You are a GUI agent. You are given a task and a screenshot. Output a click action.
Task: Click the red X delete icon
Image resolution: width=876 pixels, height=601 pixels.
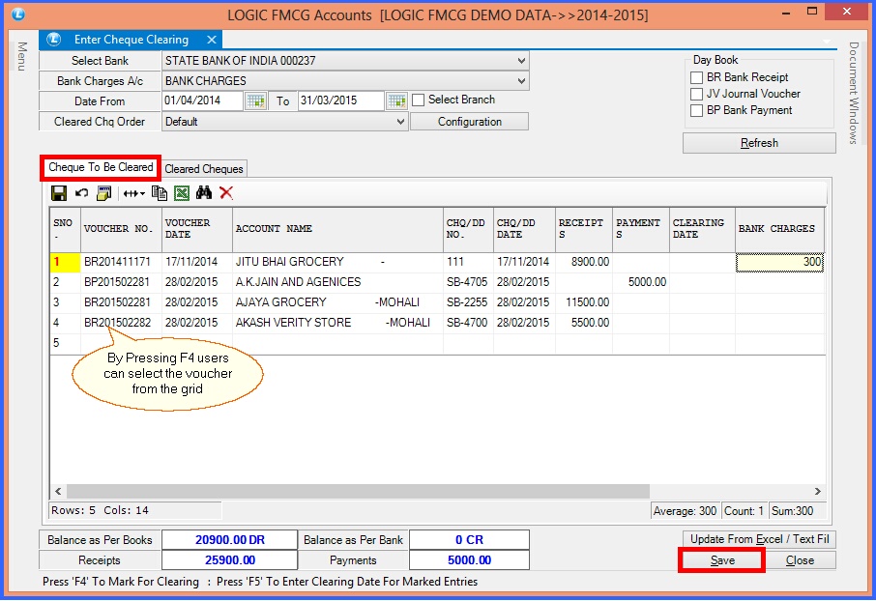click(226, 193)
